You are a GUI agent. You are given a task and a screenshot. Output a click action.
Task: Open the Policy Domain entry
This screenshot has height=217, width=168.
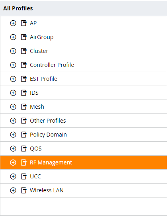[x=48, y=135]
